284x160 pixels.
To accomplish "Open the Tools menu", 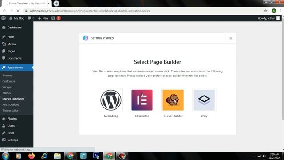I will tap(16, 133).
